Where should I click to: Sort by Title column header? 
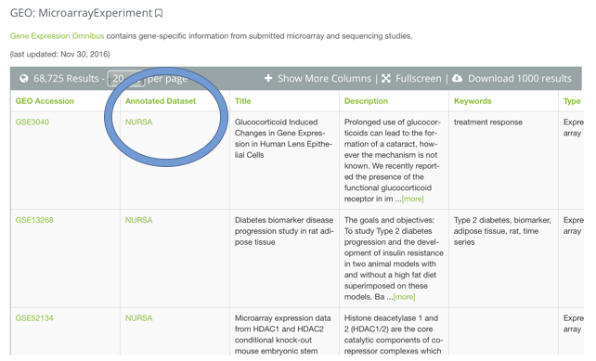pyautogui.click(x=243, y=101)
